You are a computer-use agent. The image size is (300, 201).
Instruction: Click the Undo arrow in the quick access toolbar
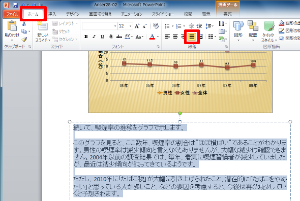point(23,5)
